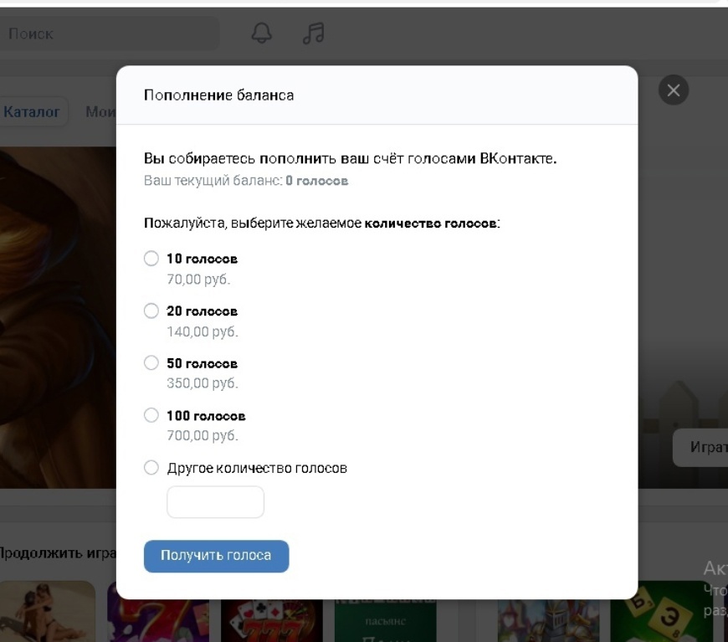Click the 700,00 руб. price text
Screen dimensions: 728x642
coord(203,436)
